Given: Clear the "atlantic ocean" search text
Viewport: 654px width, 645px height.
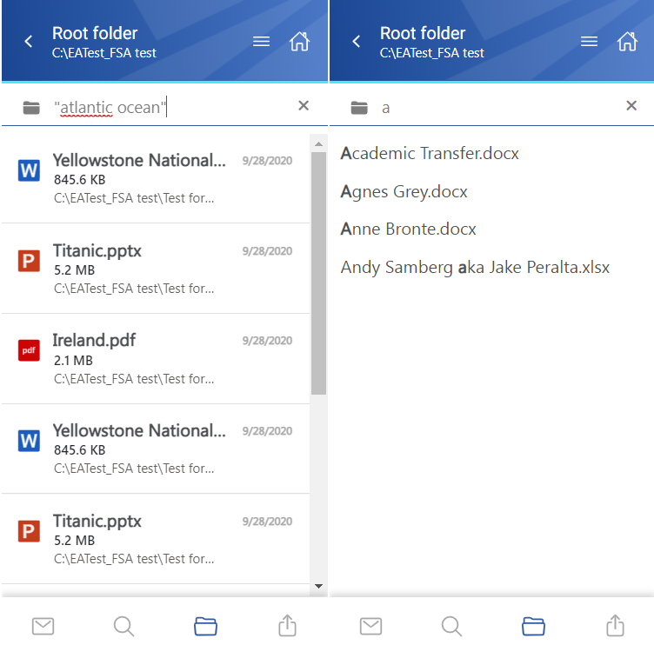Looking at the screenshot, I should click(304, 106).
